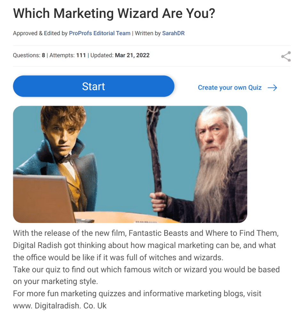Image resolution: width=307 pixels, height=317 pixels.
Task: Start the quiz with the Start button
Action: pyautogui.click(x=94, y=86)
